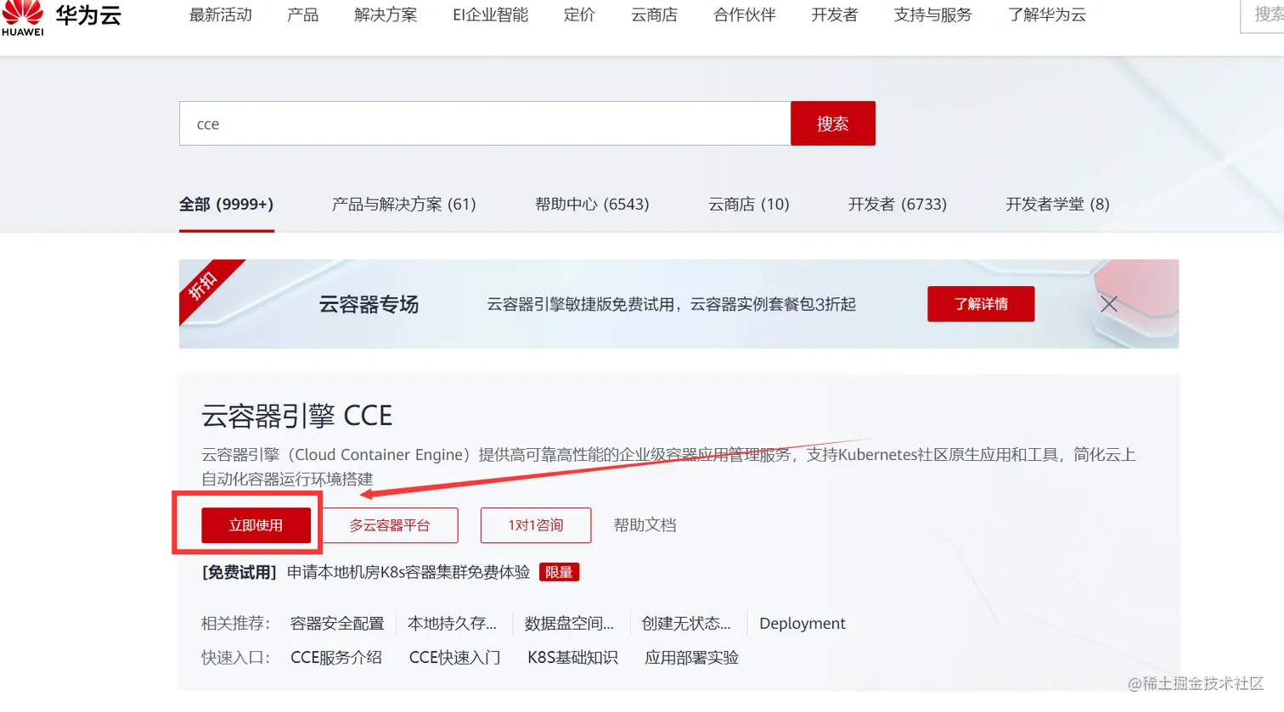Image resolution: width=1284 pixels, height=712 pixels.
Task: Open 创建无状态... recommendation
Action: tap(686, 624)
